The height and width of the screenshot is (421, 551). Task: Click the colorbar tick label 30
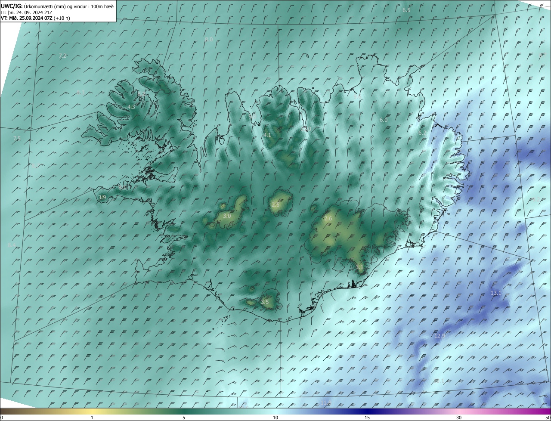(x=459, y=418)
